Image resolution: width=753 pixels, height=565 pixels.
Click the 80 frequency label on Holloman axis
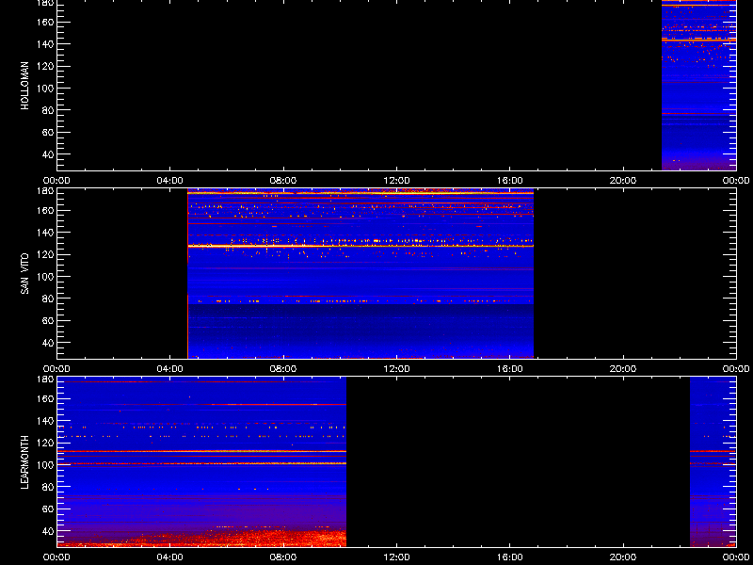coord(49,110)
